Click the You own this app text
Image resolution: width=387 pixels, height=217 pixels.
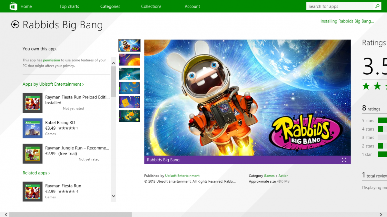click(40, 49)
